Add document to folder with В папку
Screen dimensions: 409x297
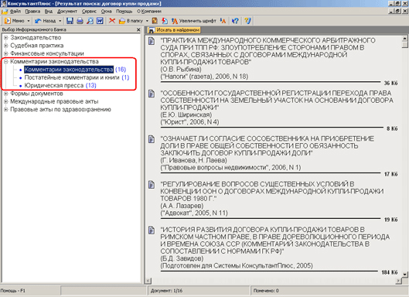(x=131, y=21)
